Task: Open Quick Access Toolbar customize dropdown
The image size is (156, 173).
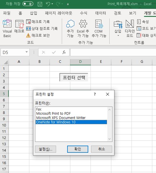Action: pyautogui.click(x=68, y=4)
